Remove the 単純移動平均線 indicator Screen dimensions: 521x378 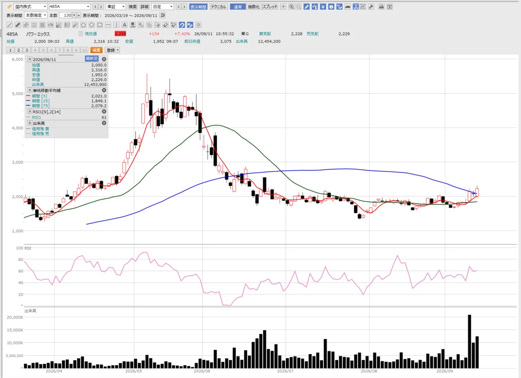pos(104,90)
